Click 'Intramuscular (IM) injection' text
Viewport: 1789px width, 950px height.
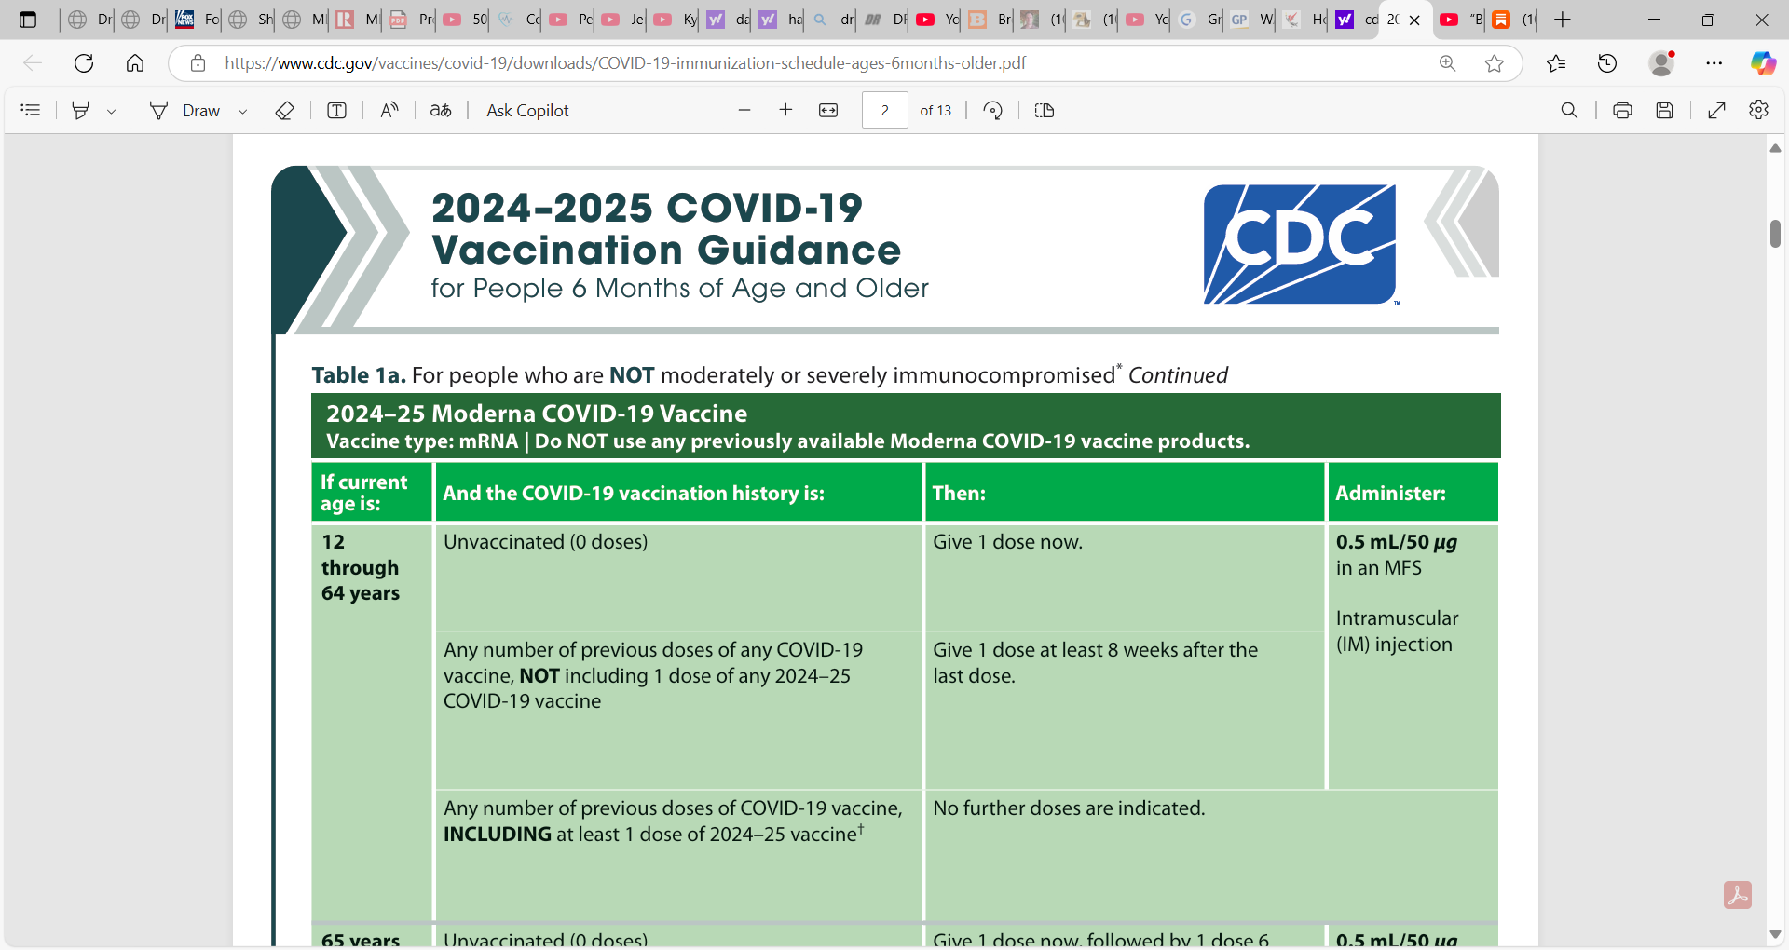[x=1397, y=631]
